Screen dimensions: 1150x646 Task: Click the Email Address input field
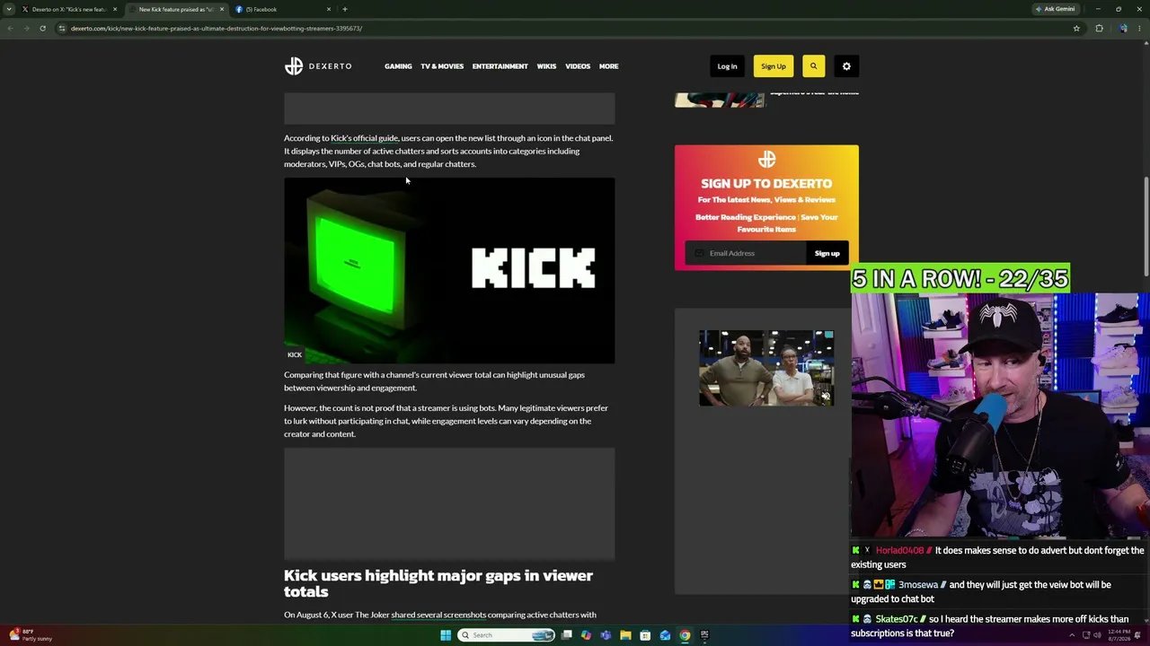pos(746,253)
